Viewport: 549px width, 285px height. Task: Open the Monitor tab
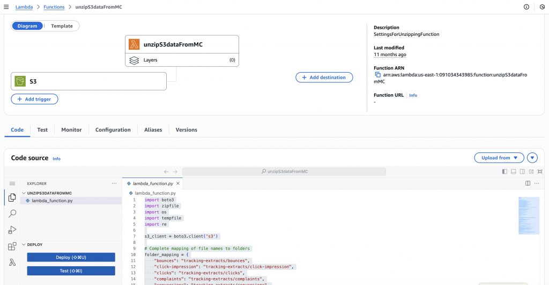[x=71, y=129]
